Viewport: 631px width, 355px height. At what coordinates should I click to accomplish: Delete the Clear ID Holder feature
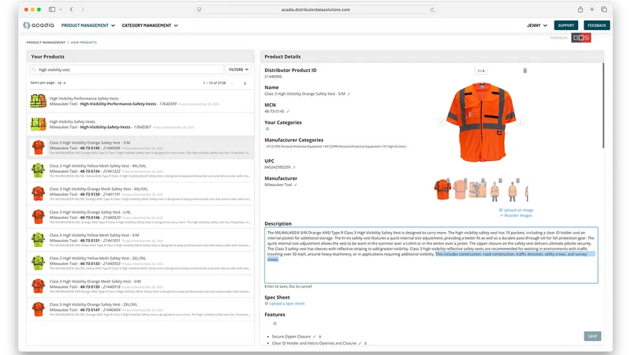365,343
